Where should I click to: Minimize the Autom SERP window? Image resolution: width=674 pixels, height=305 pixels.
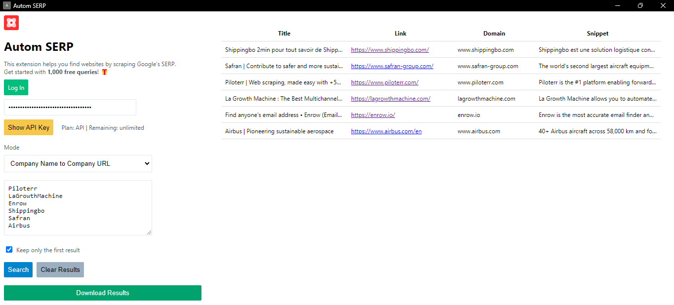click(617, 5)
